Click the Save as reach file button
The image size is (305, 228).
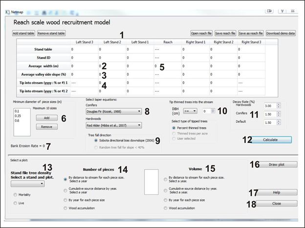pyautogui.click(x=251, y=33)
